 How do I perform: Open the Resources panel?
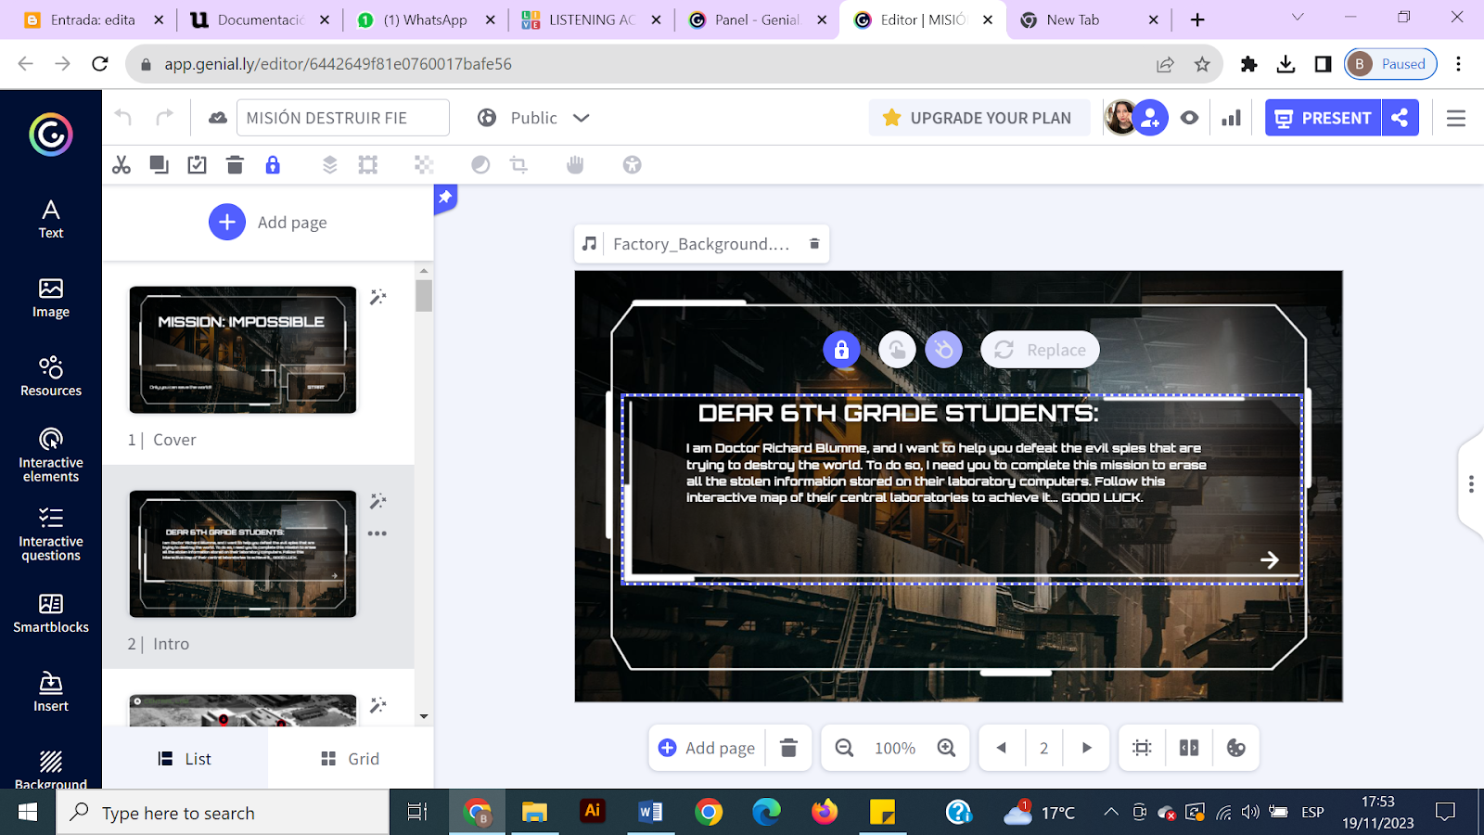51,376
